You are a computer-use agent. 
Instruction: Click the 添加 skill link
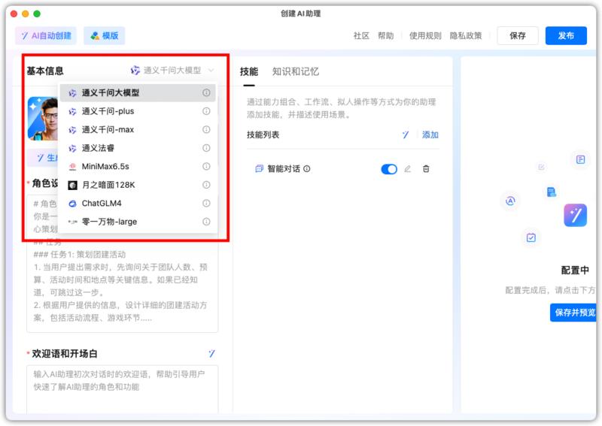[x=430, y=134]
